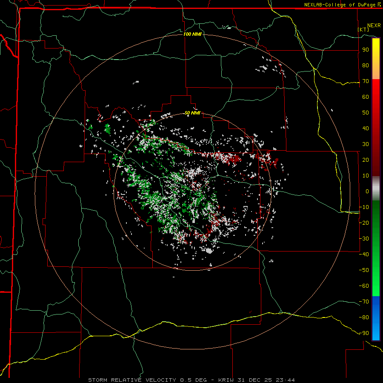Image resolution: width=383 pixels, height=383 pixels.
Task: Click the gray 0 kt color scale segment
Action: (376, 189)
